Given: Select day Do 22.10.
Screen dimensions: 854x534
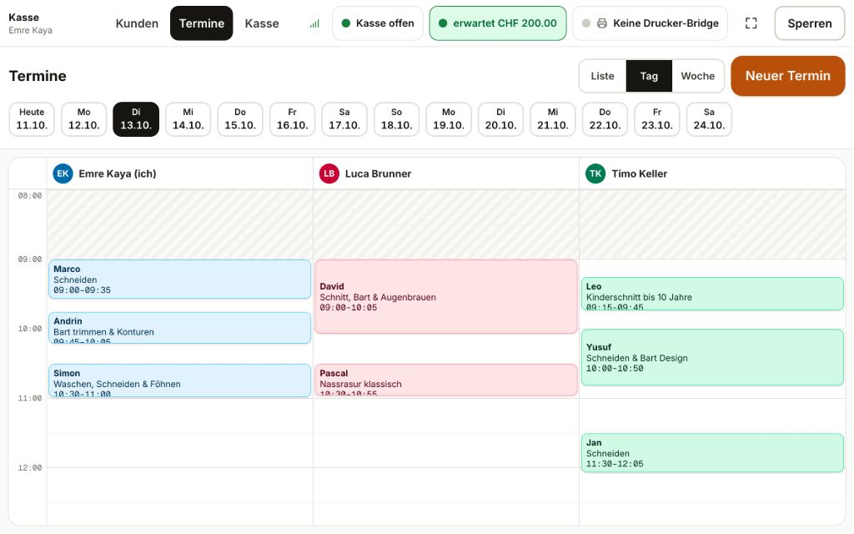Looking at the screenshot, I should point(605,118).
